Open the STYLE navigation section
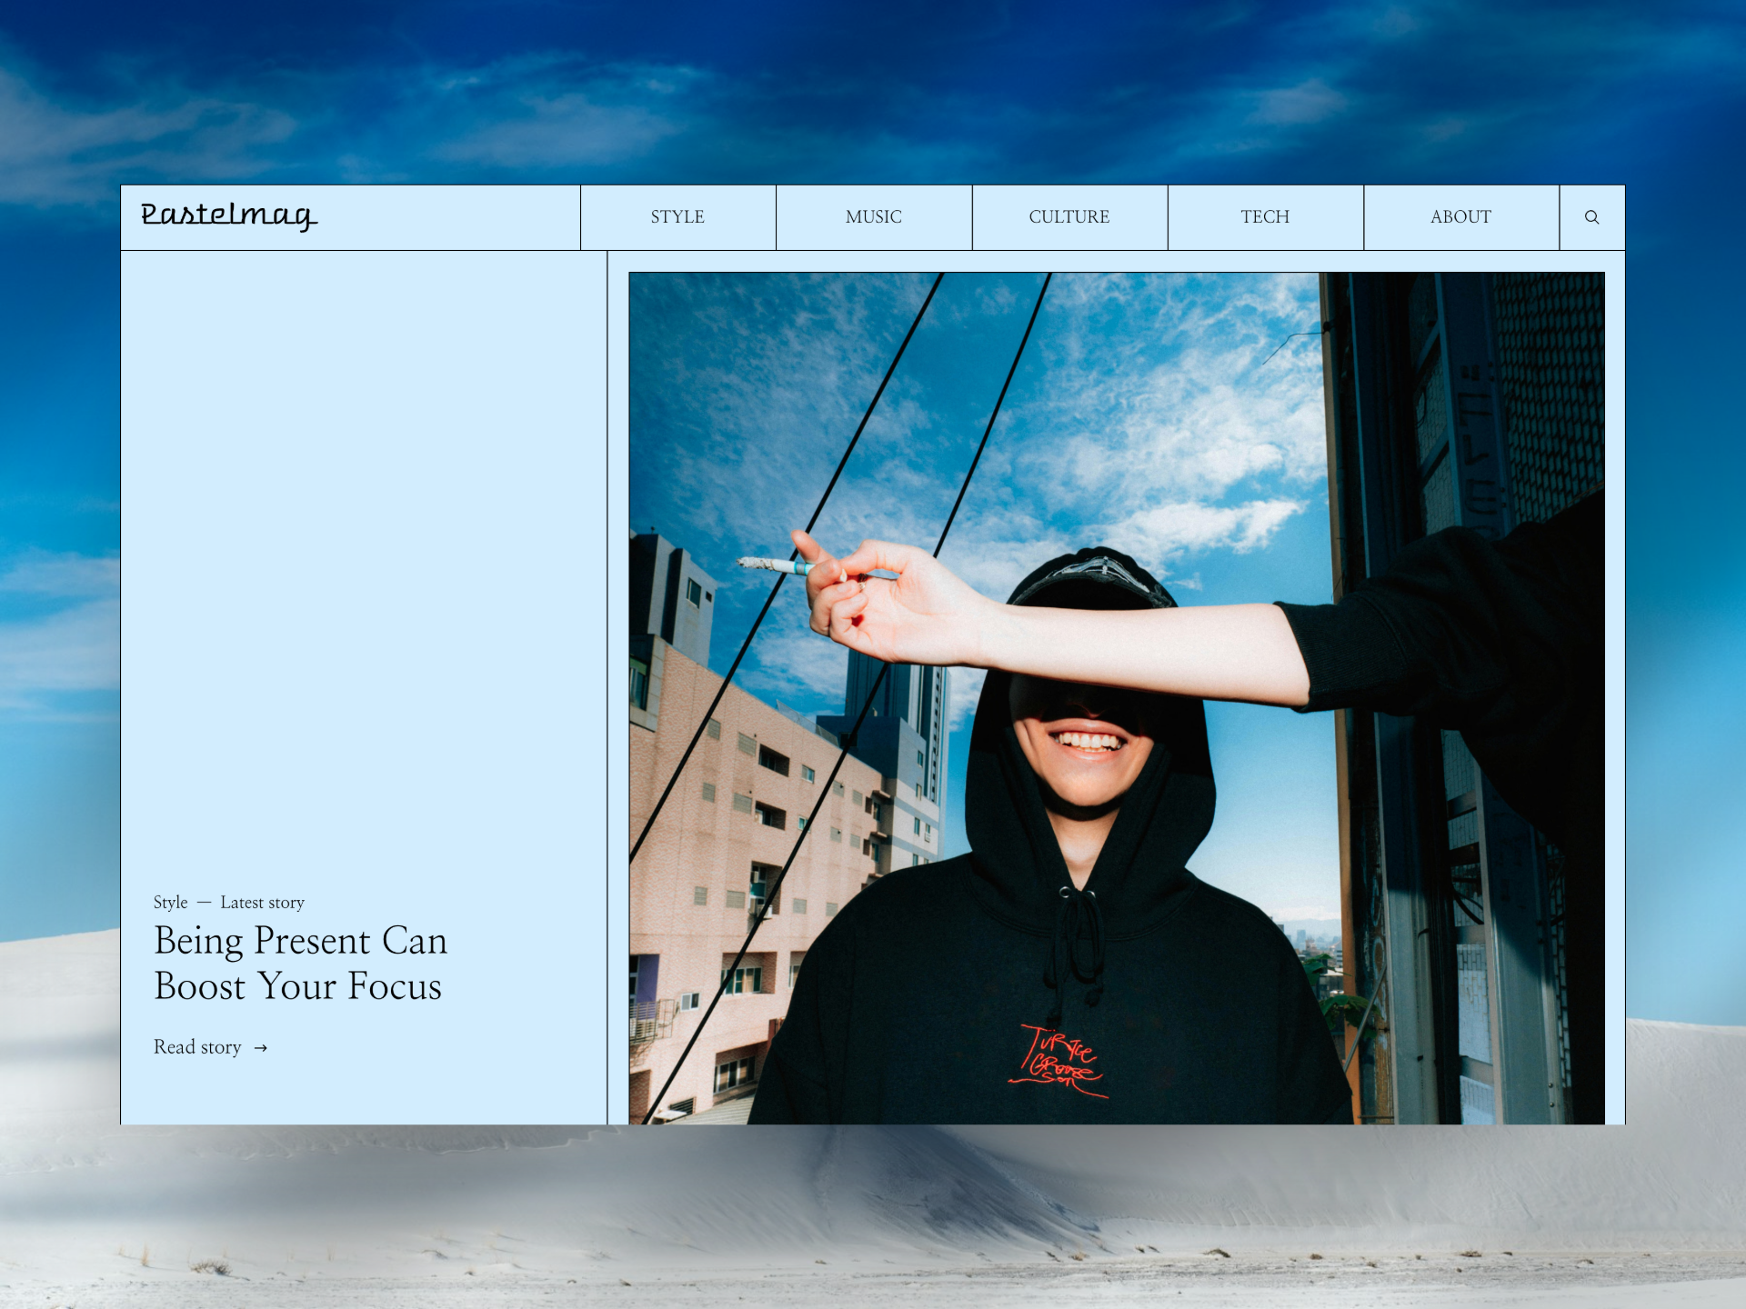 677,217
